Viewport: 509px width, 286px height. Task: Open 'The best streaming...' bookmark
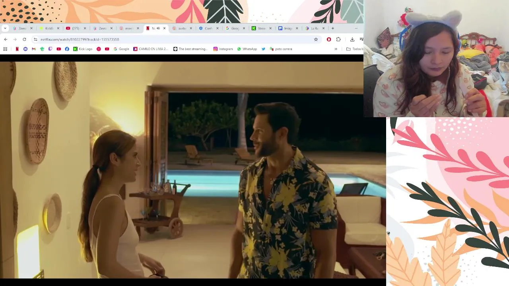click(190, 49)
